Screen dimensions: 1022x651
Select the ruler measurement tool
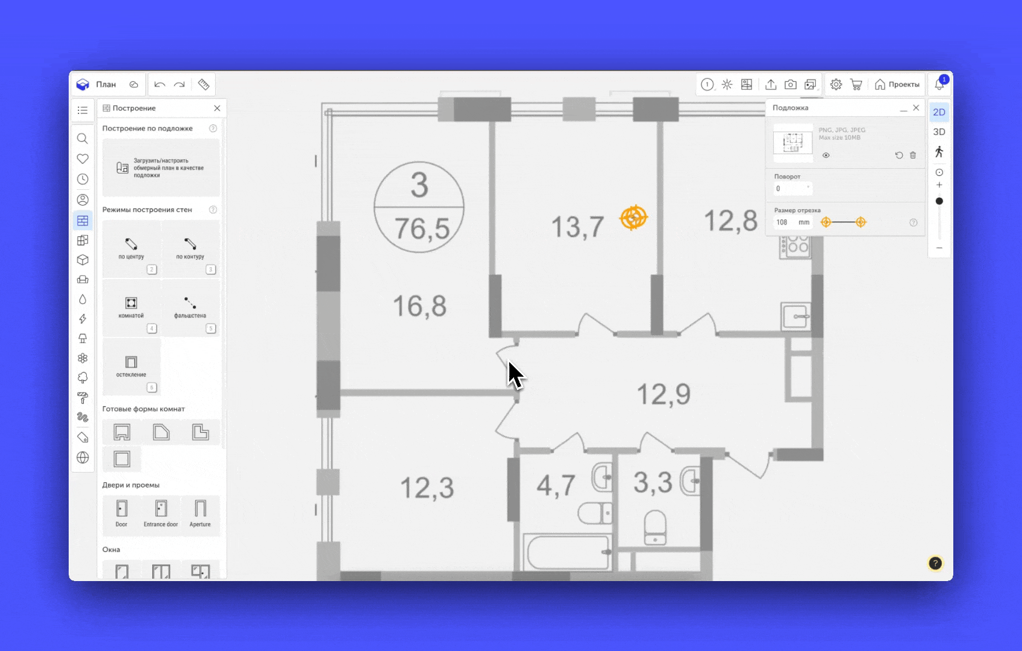tap(204, 85)
